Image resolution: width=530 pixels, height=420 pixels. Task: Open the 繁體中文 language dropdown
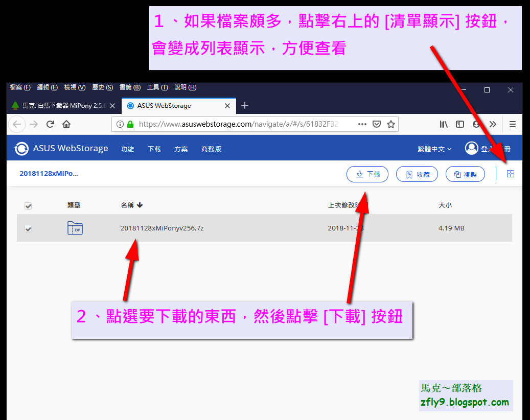434,149
